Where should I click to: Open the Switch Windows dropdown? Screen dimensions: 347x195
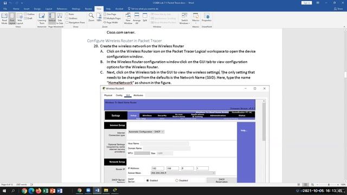click(x=184, y=18)
